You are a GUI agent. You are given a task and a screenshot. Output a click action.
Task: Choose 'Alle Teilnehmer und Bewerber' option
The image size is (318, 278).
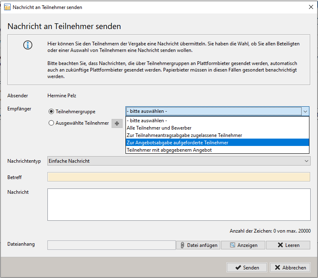click(217, 128)
